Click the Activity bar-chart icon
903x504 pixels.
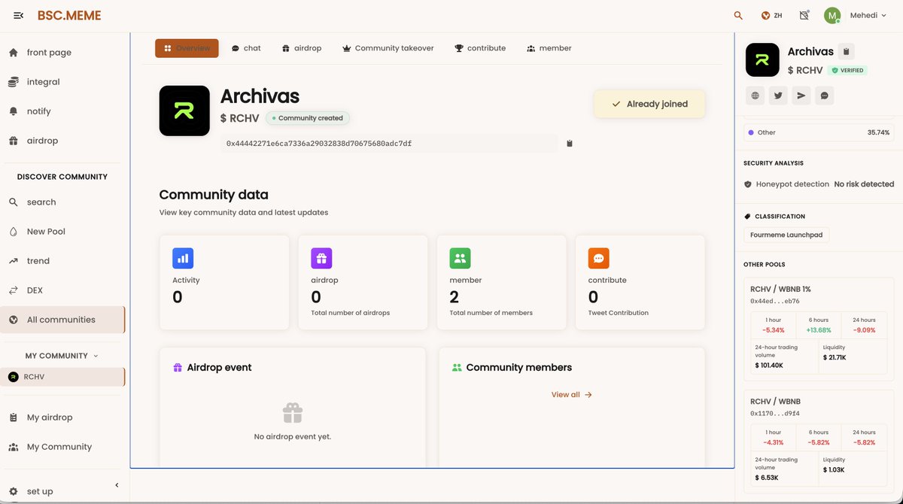point(183,258)
